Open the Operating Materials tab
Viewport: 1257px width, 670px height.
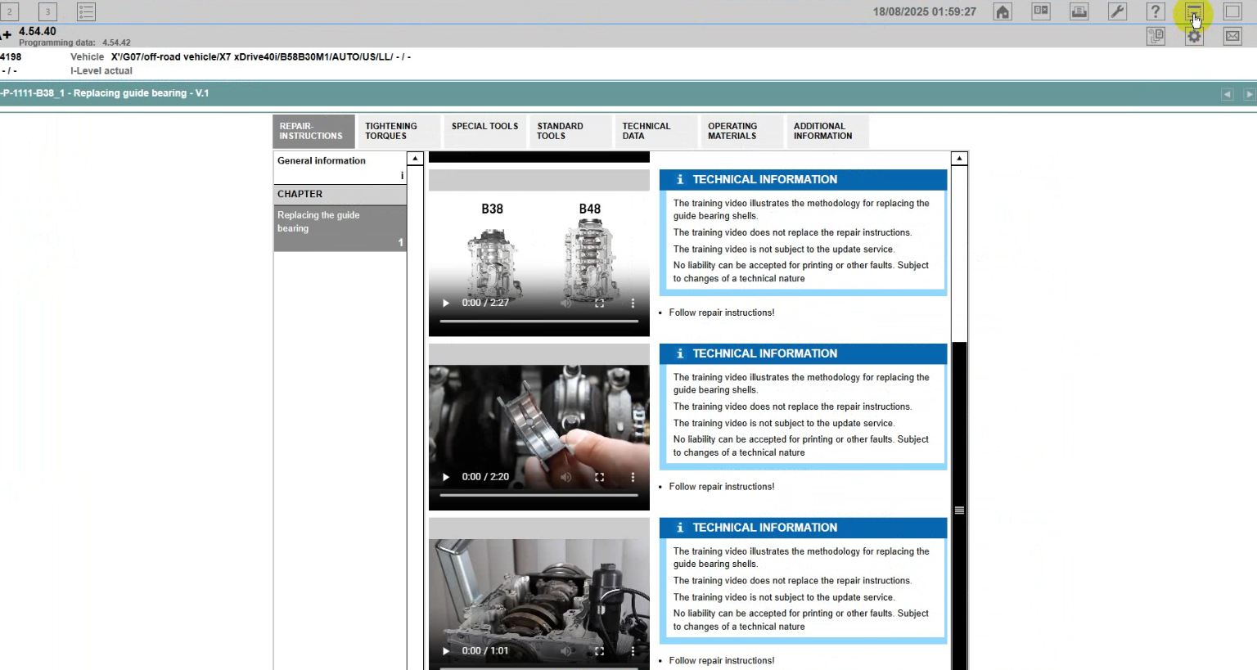click(741, 131)
